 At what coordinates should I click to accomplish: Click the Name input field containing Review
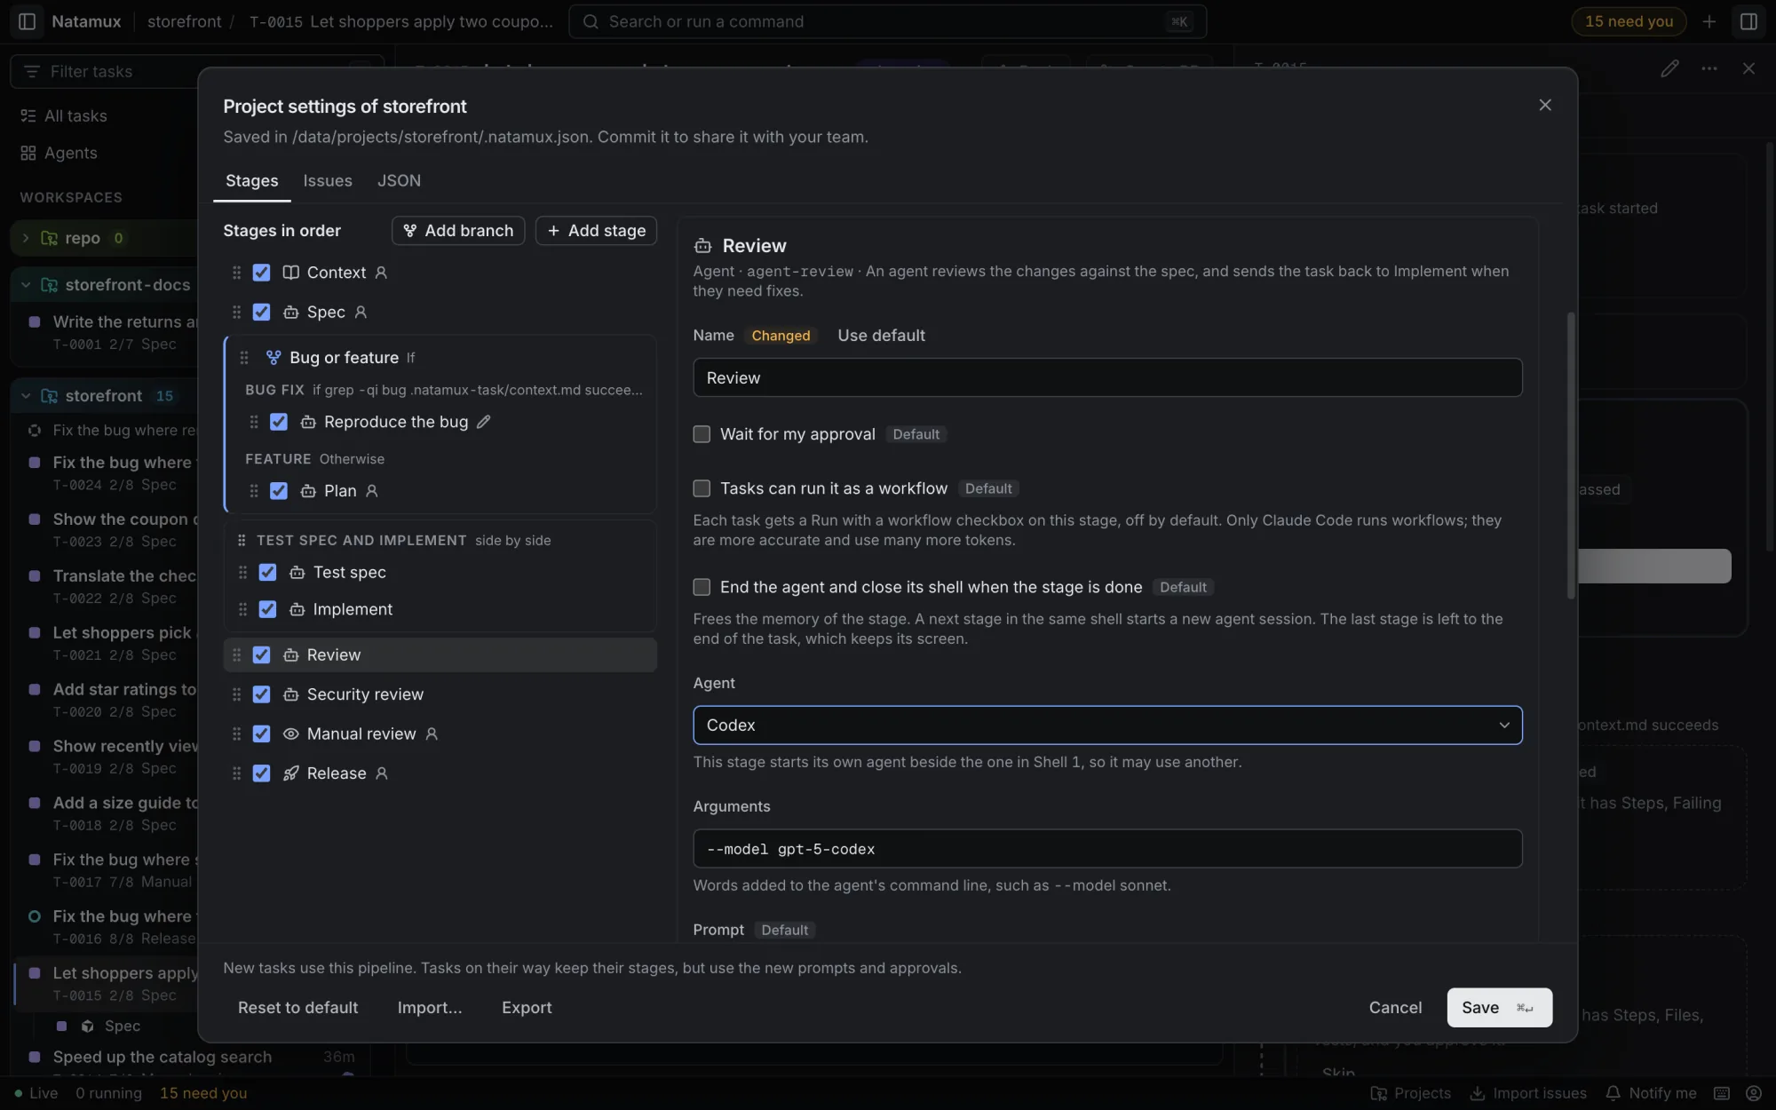[1107, 378]
